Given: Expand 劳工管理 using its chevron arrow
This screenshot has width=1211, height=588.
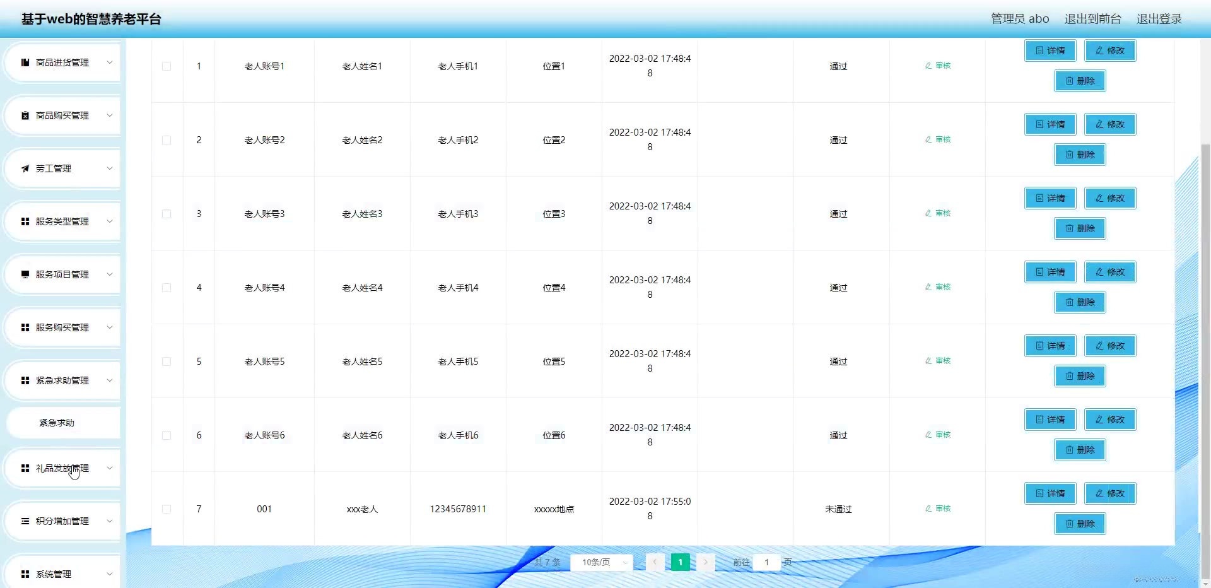Looking at the screenshot, I should point(110,168).
